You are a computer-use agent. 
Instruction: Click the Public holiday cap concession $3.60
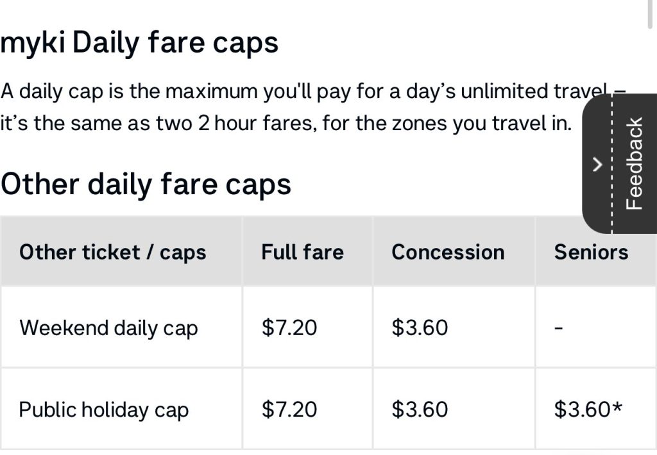(420, 409)
